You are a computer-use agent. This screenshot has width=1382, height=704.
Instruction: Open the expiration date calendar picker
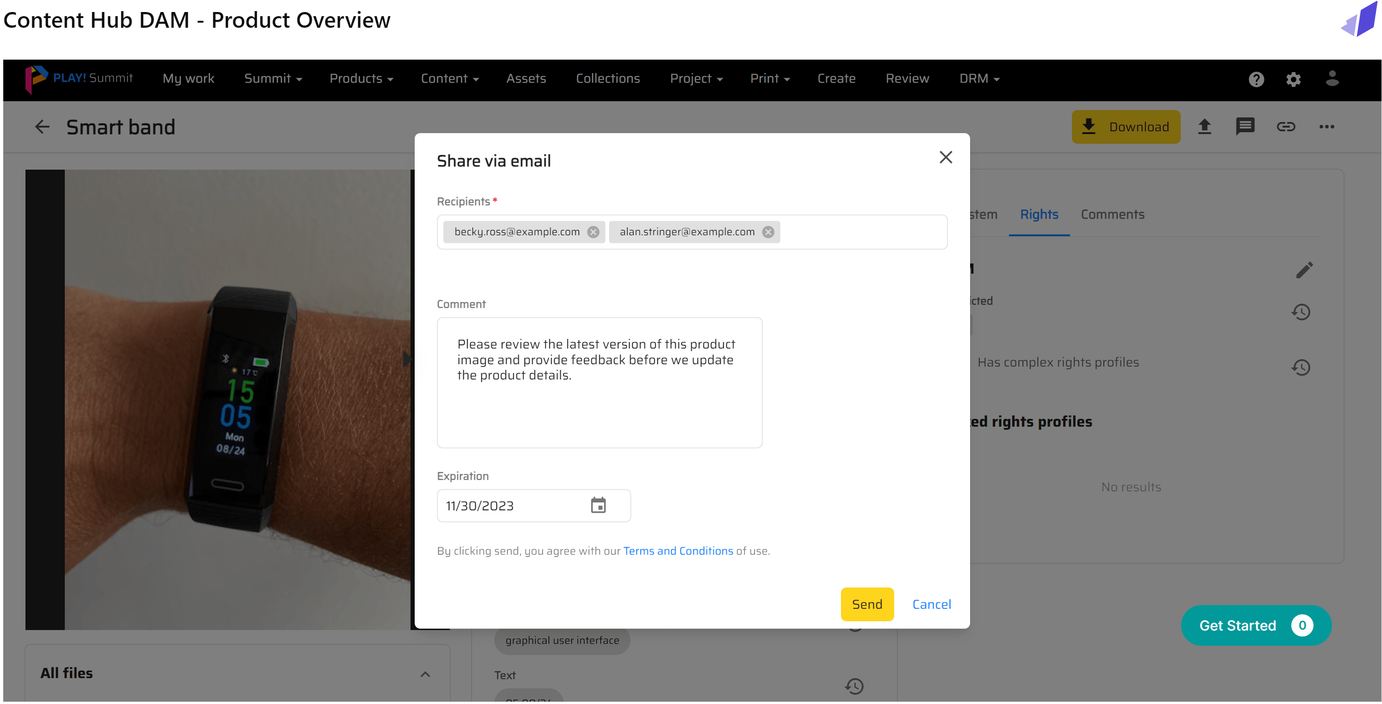(598, 505)
